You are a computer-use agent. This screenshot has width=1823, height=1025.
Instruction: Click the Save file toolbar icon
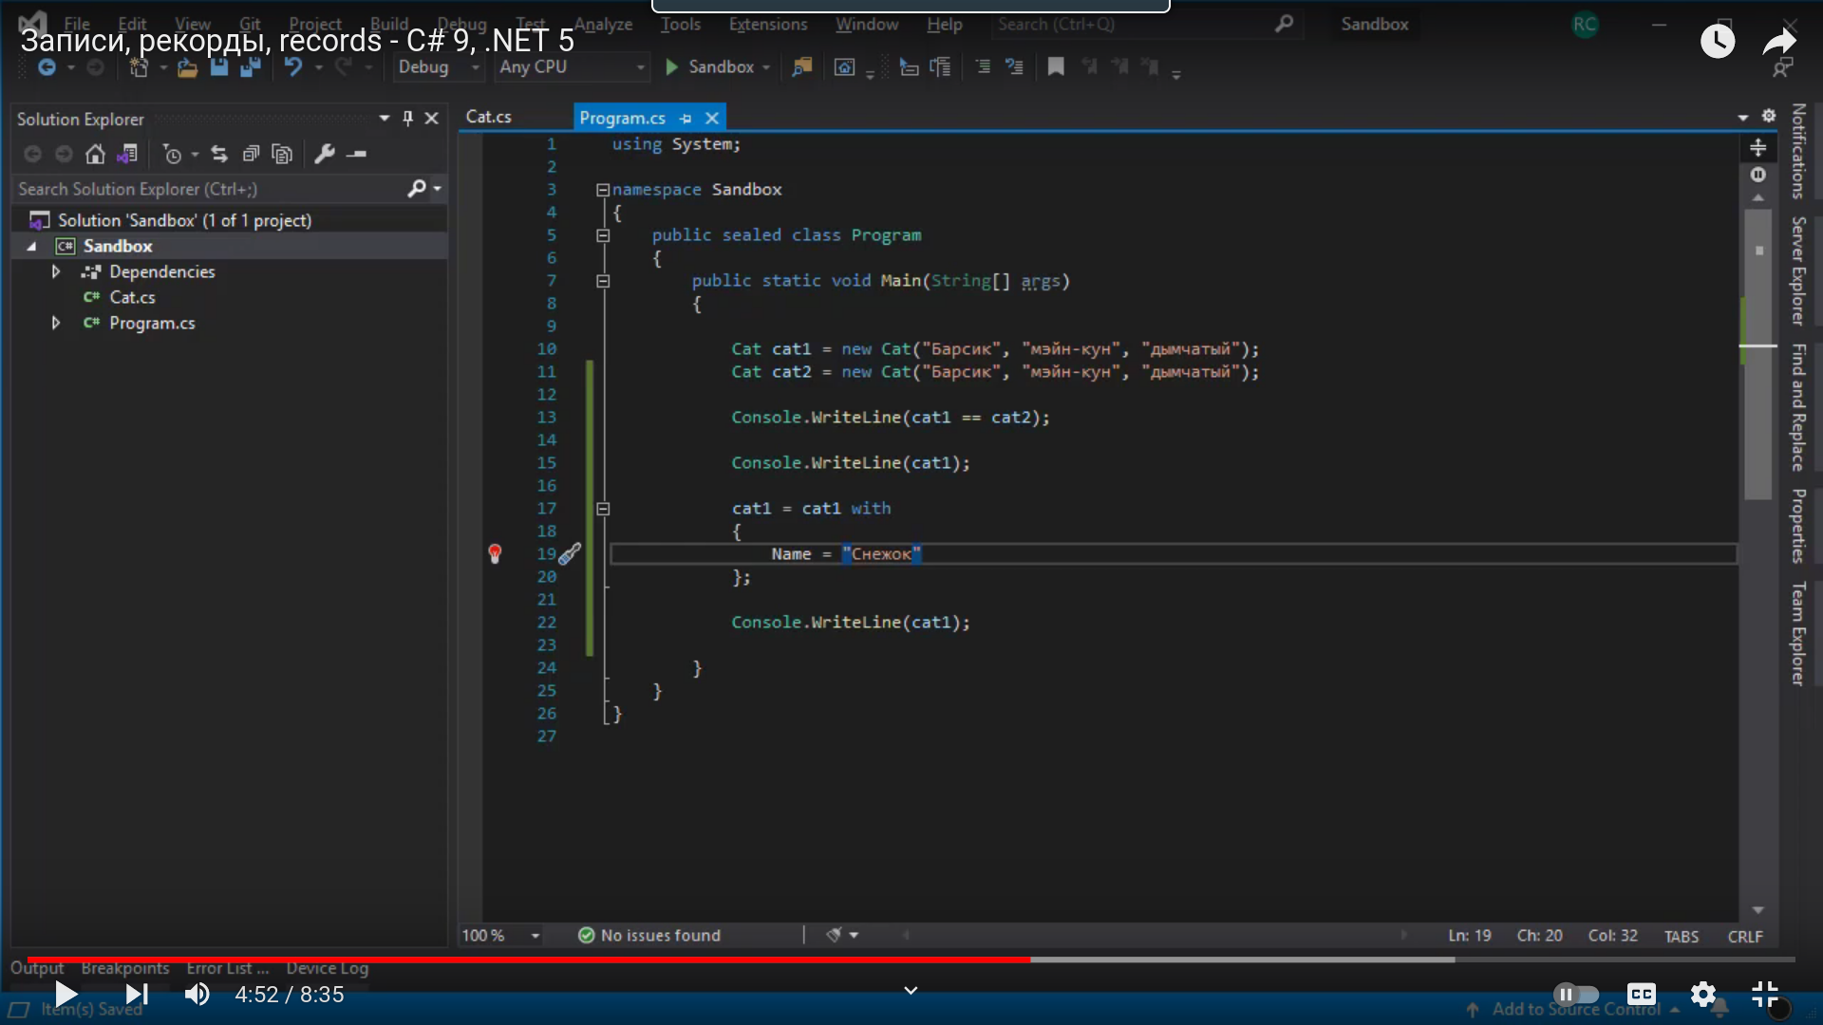[219, 67]
